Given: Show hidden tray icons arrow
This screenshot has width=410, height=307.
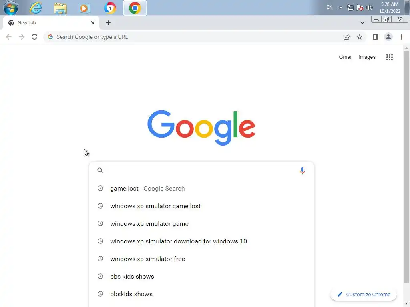Looking at the screenshot, I should [x=340, y=8].
